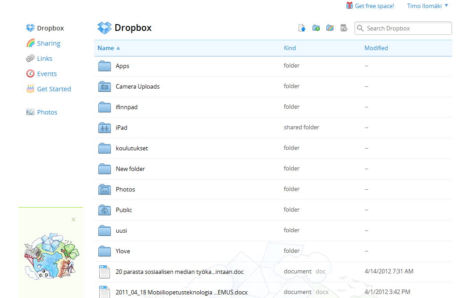Upload a file using the upload icon
Screen dimensions: 460x298
(x=302, y=28)
